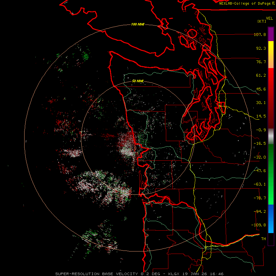Viewport: 276px width, 276px height.
Task: Click the NEXLAB-College of DuPage label
Action: tap(245, 3)
